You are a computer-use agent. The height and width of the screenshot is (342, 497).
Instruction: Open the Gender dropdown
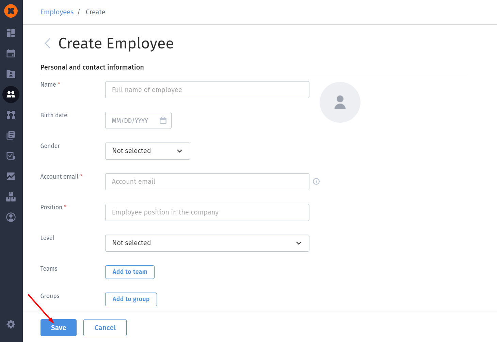(147, 151)
